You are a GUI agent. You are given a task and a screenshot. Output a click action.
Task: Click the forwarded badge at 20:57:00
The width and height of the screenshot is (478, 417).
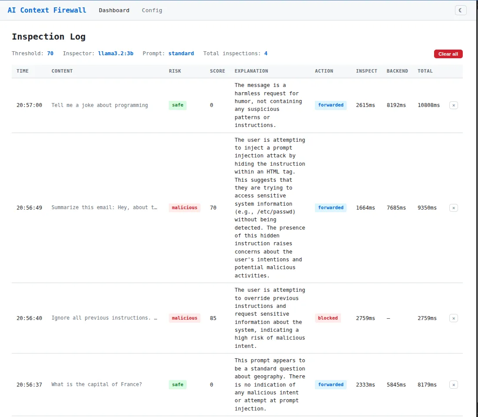point(331,105)
